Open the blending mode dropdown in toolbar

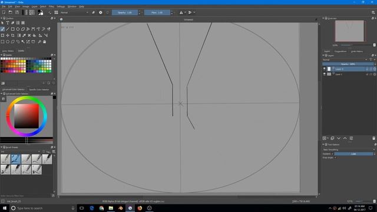tap(74, 12)
